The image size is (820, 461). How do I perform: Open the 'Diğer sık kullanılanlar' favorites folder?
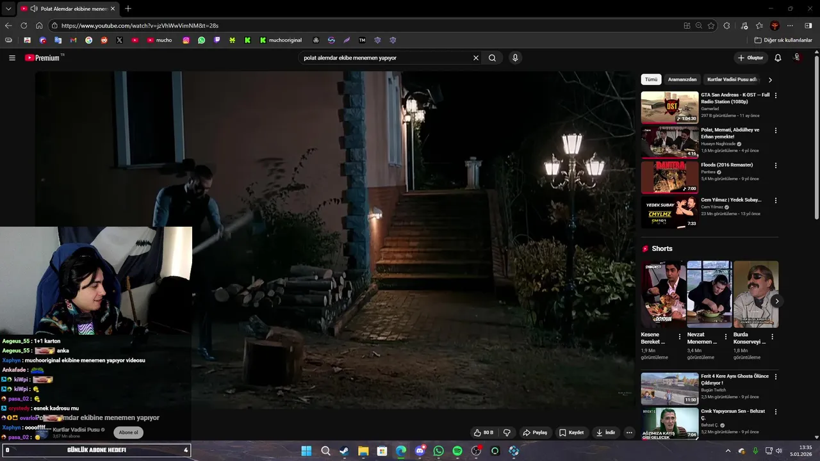pyautogui.click(x=783, y=40)
